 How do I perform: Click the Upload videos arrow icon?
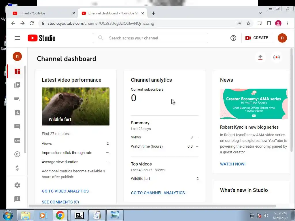click(x=260, y=57)
